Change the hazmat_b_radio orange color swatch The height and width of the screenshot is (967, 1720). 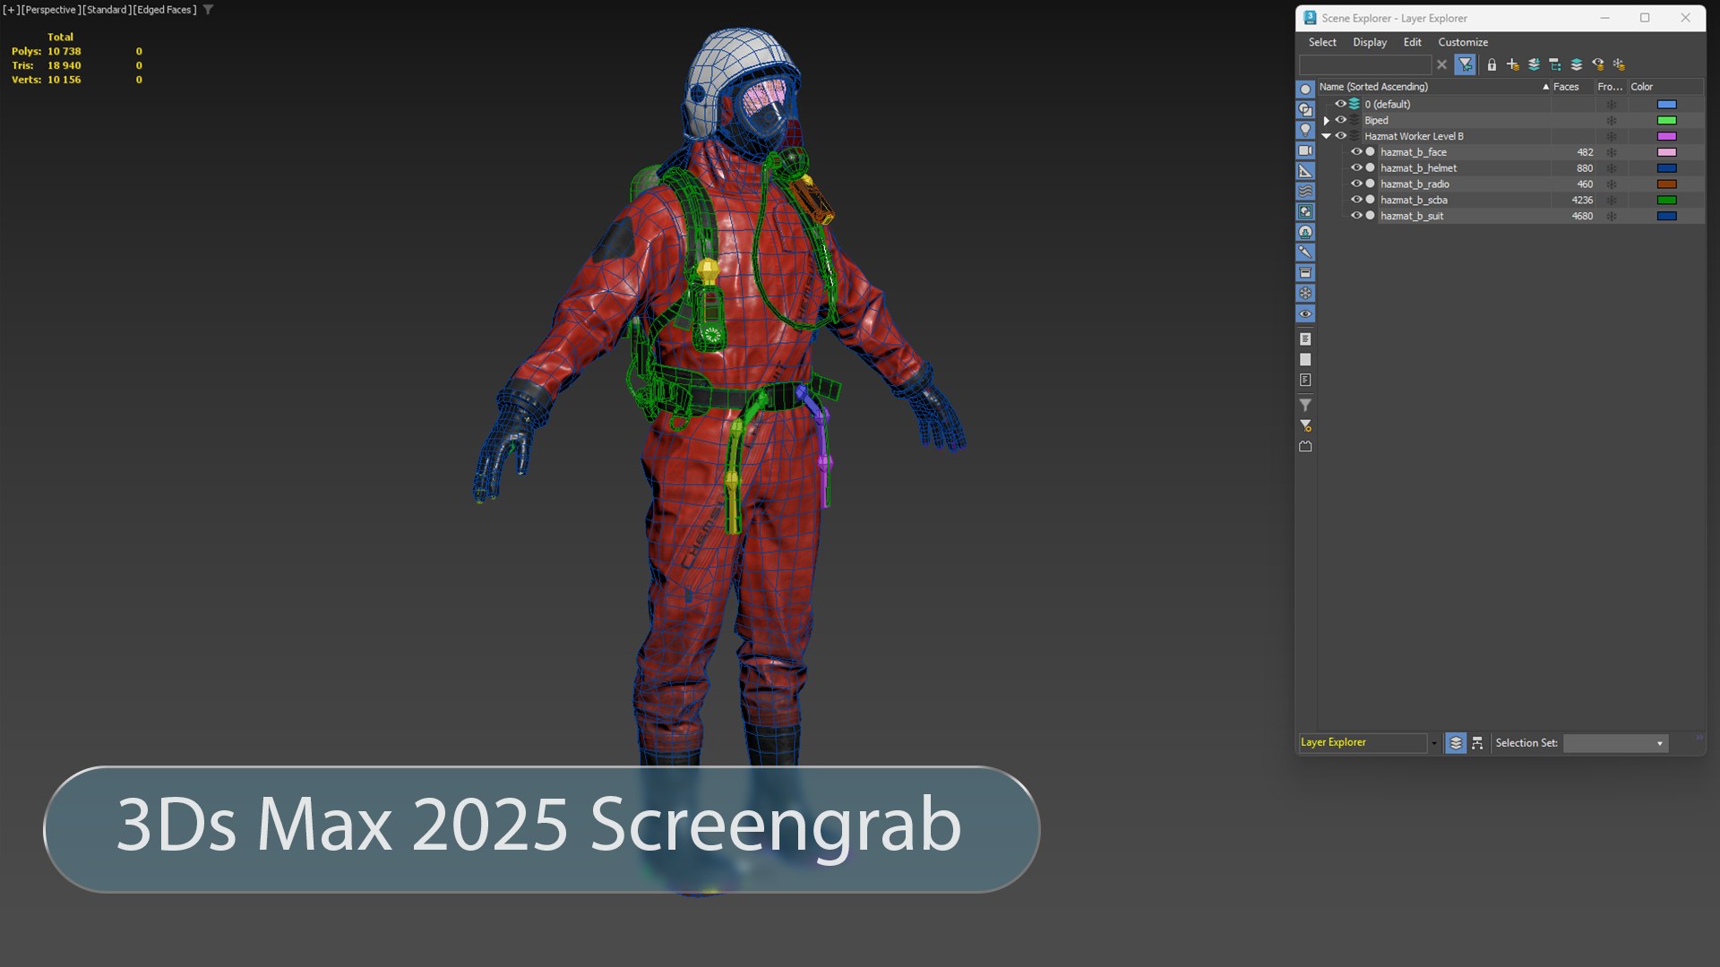coord(1666,184)
